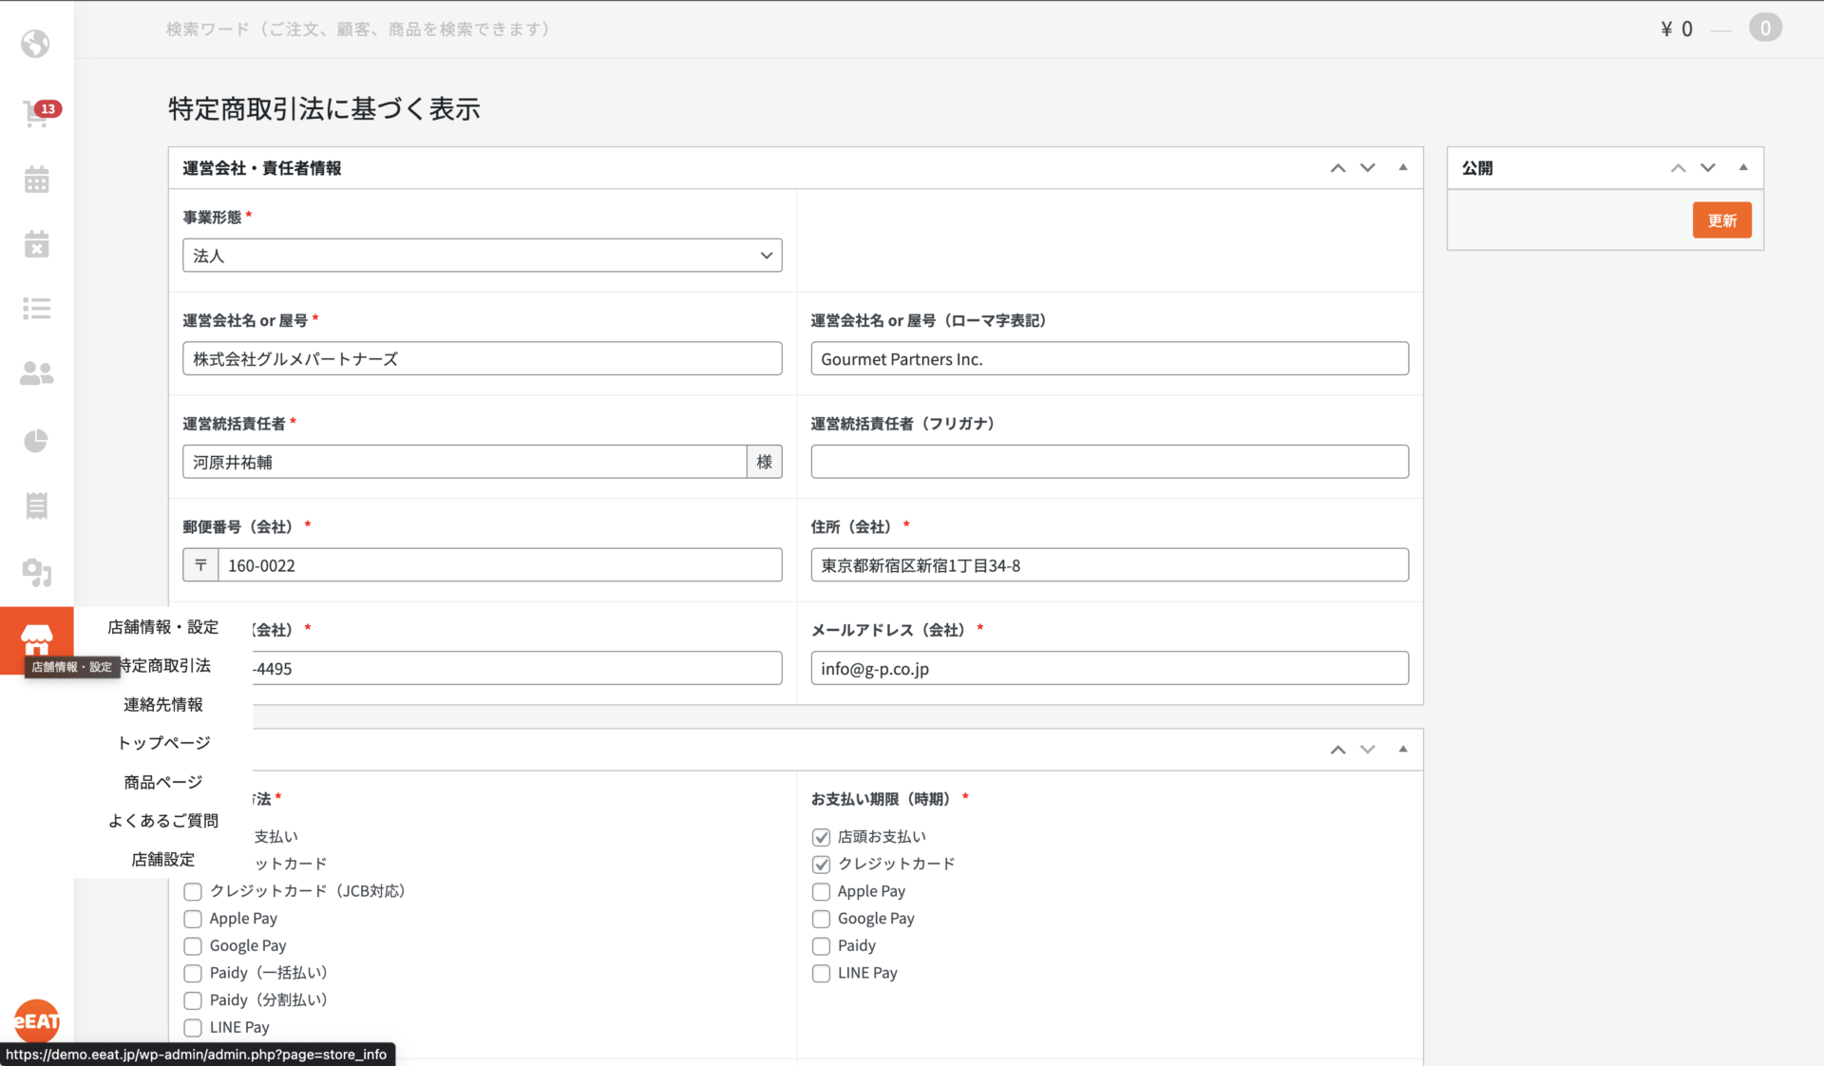Open the customers people icon
This screenshot has width=1824, height=1066.
coord(37,373)
